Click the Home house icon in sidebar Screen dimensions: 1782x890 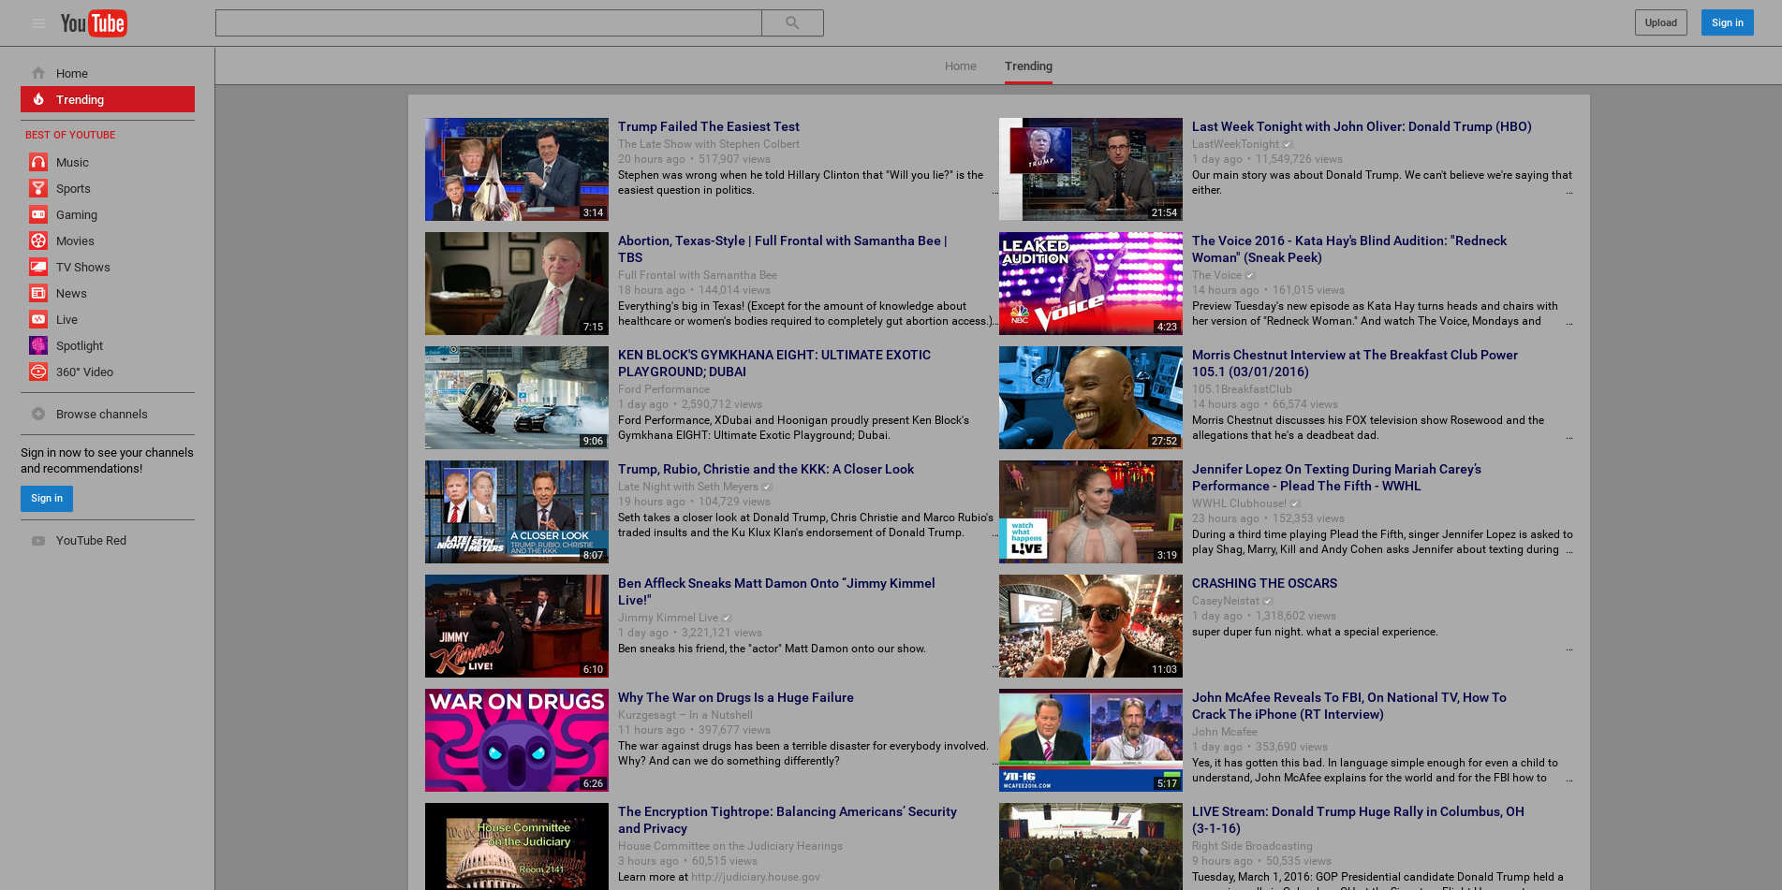(38, 73)
